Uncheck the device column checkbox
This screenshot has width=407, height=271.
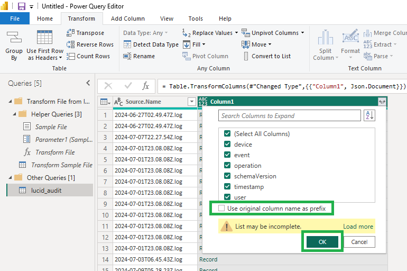click(x=227, y=144)
